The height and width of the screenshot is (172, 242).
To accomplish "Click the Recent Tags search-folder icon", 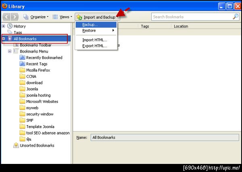I will pos(22,64).
